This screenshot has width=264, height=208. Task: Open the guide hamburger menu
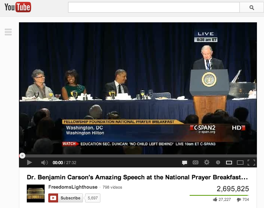[x=8, y=32]
